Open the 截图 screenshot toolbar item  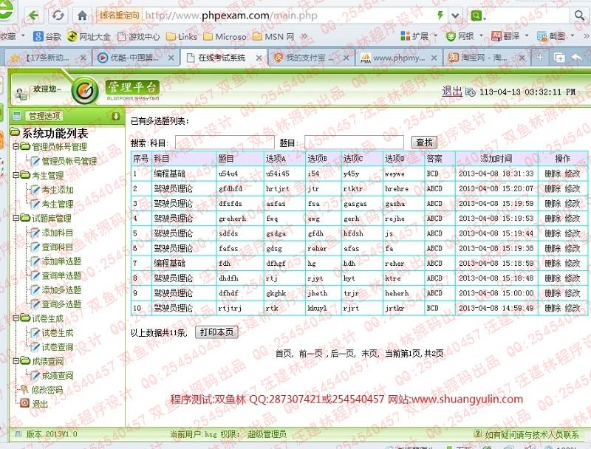click(551, 36)
